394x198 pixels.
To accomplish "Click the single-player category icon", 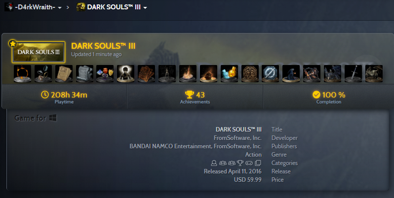I will pos(214,163).
